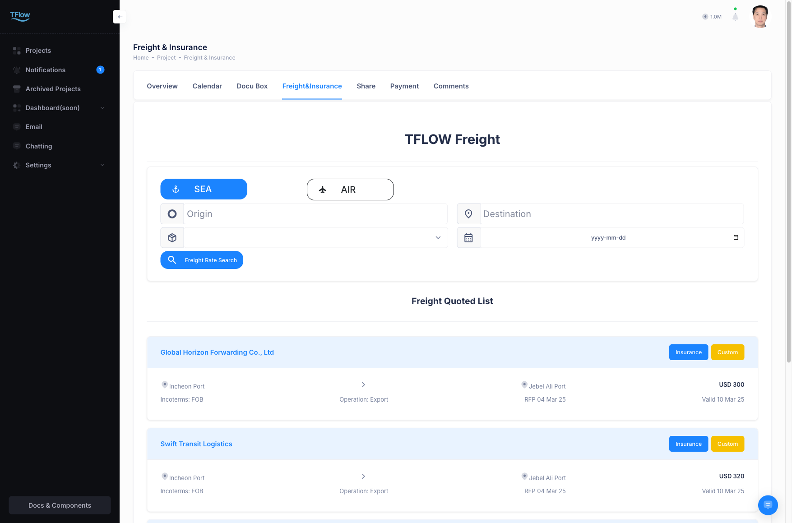Click the route arrow in Global Horizon quote
This screenshot has height=523, width=792.
[363, 384]
